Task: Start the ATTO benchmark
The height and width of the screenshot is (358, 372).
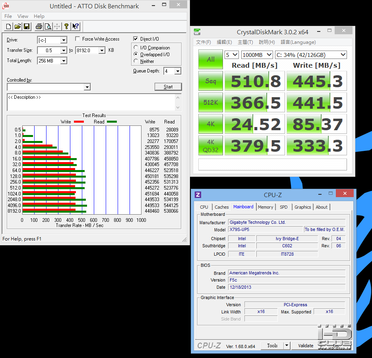Action: [x=168, y=87]
